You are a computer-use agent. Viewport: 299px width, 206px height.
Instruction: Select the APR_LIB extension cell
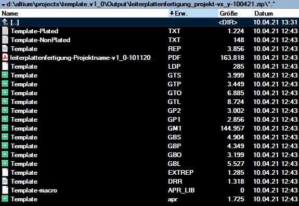pos(181,190)
